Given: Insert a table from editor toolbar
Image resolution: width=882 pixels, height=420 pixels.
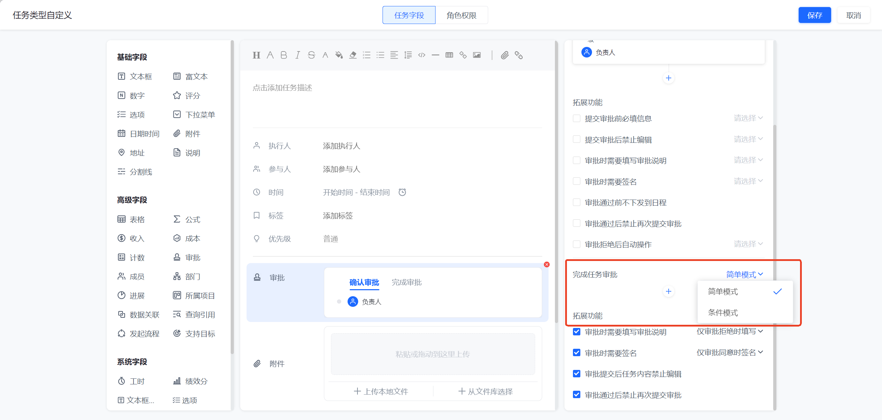Looking at the screenshot, I should pos(449,55).
